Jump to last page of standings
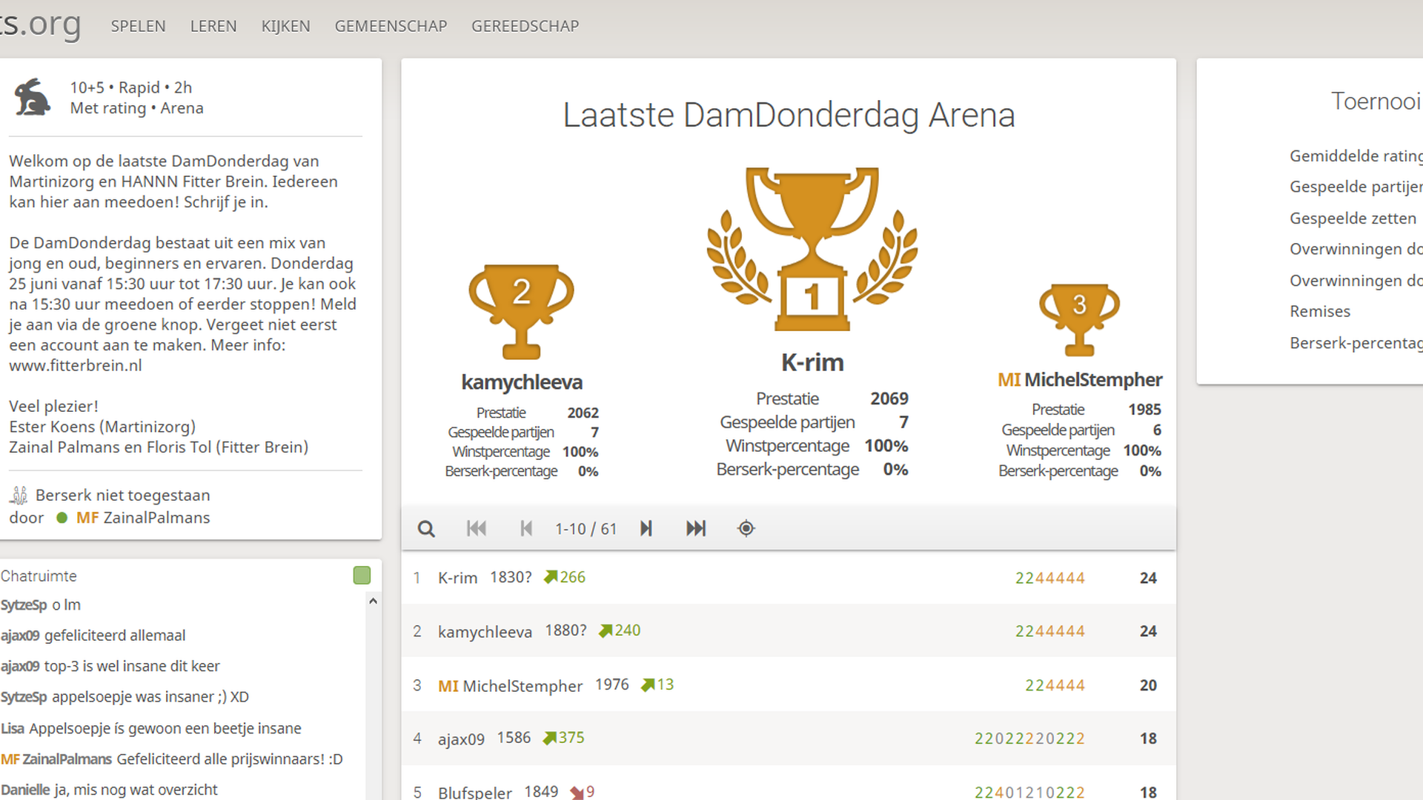The height and width of the screenshot is (800, 1423). [696, 529]
